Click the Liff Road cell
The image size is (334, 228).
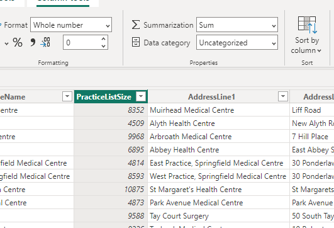(x=312, y=110)
